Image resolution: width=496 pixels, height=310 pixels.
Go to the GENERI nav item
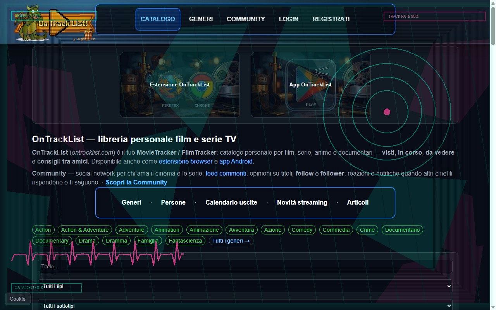coord(201,19)
